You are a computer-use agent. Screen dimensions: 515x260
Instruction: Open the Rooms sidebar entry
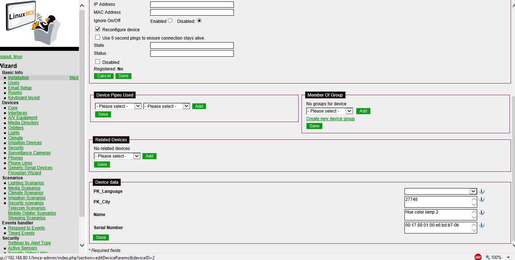[15, 93]
